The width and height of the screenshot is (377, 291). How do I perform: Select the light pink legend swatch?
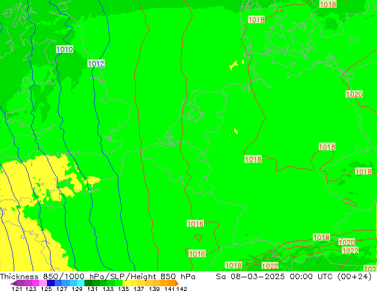(x=43, y=283)
